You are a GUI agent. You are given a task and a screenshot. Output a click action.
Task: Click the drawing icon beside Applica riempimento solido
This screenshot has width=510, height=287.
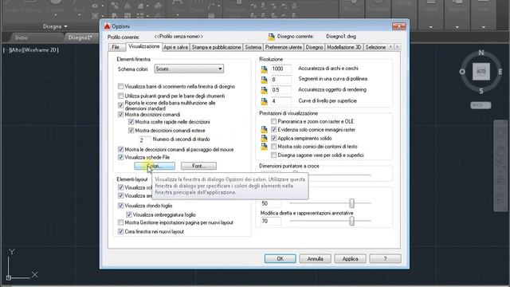click(x=264, y=138)
